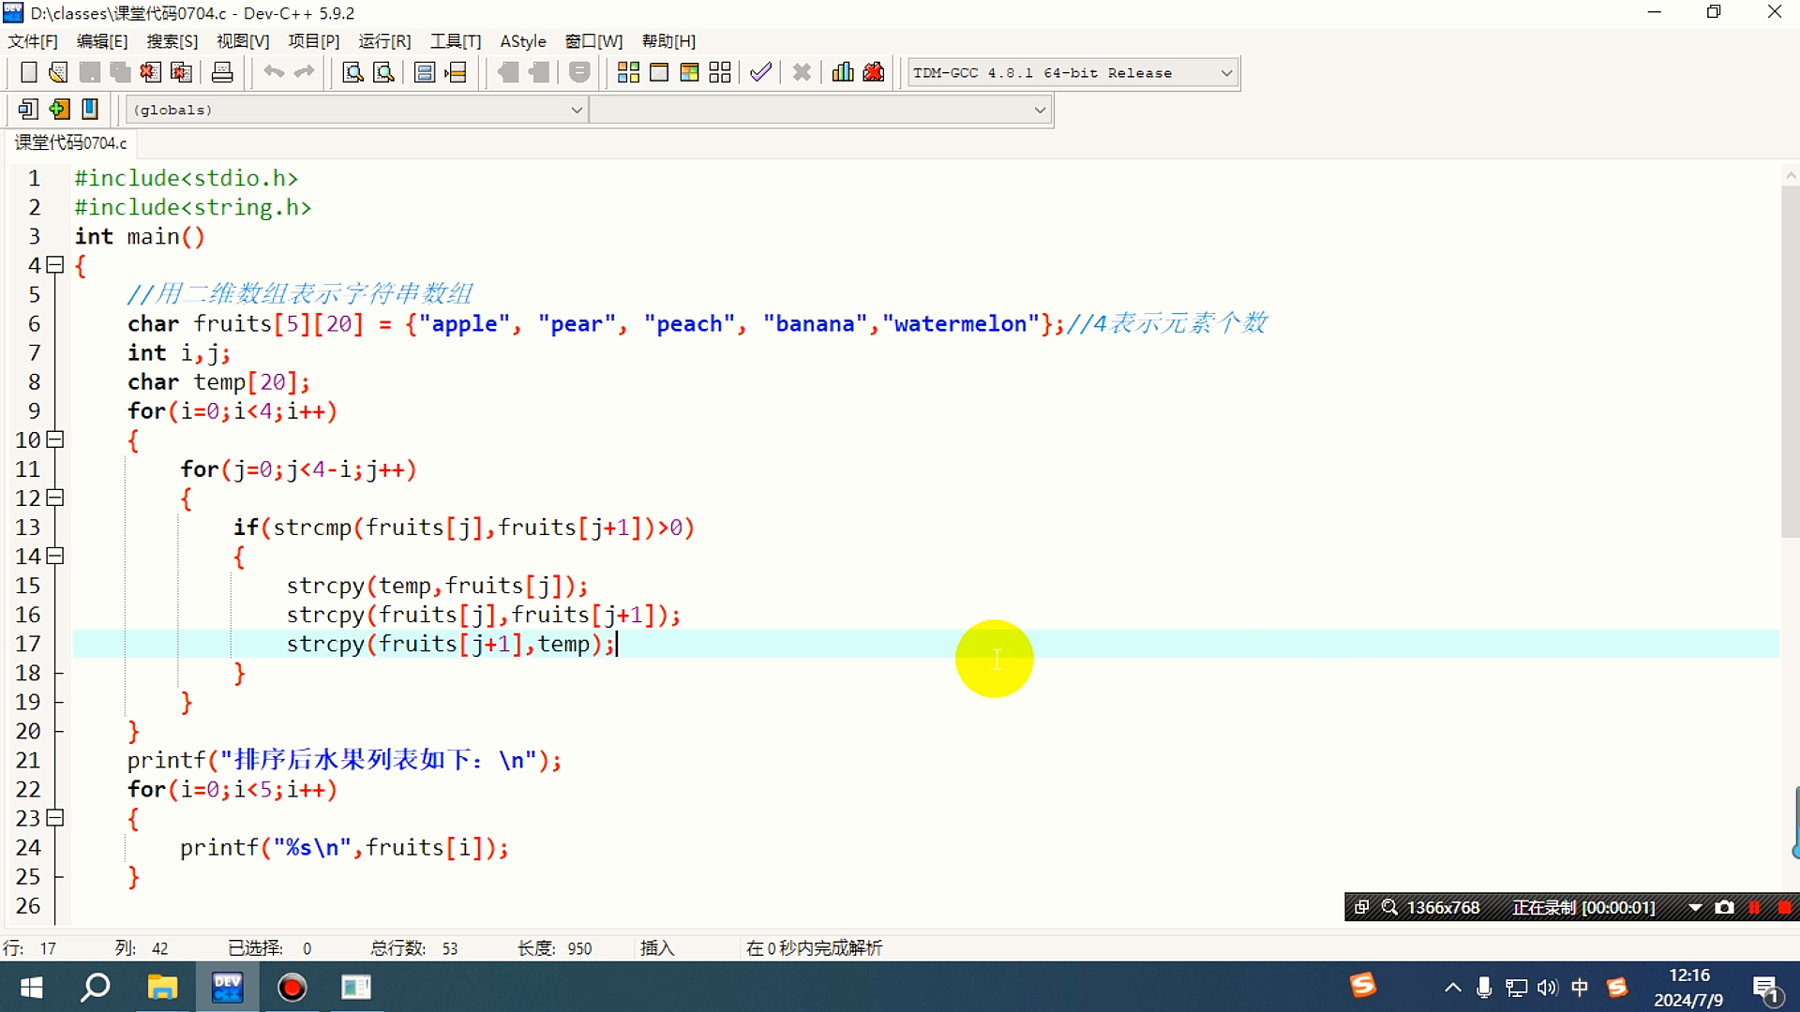The width and height of the screenshot is (1800, 1012).
Task: Click the scroll-up arrow of editor scrollbar
Action: [x=1790, y=175]
